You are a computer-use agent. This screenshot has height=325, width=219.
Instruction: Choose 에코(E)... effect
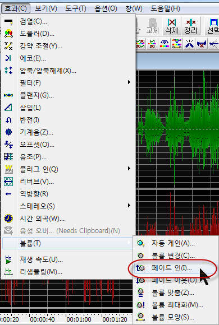point(69,58)
